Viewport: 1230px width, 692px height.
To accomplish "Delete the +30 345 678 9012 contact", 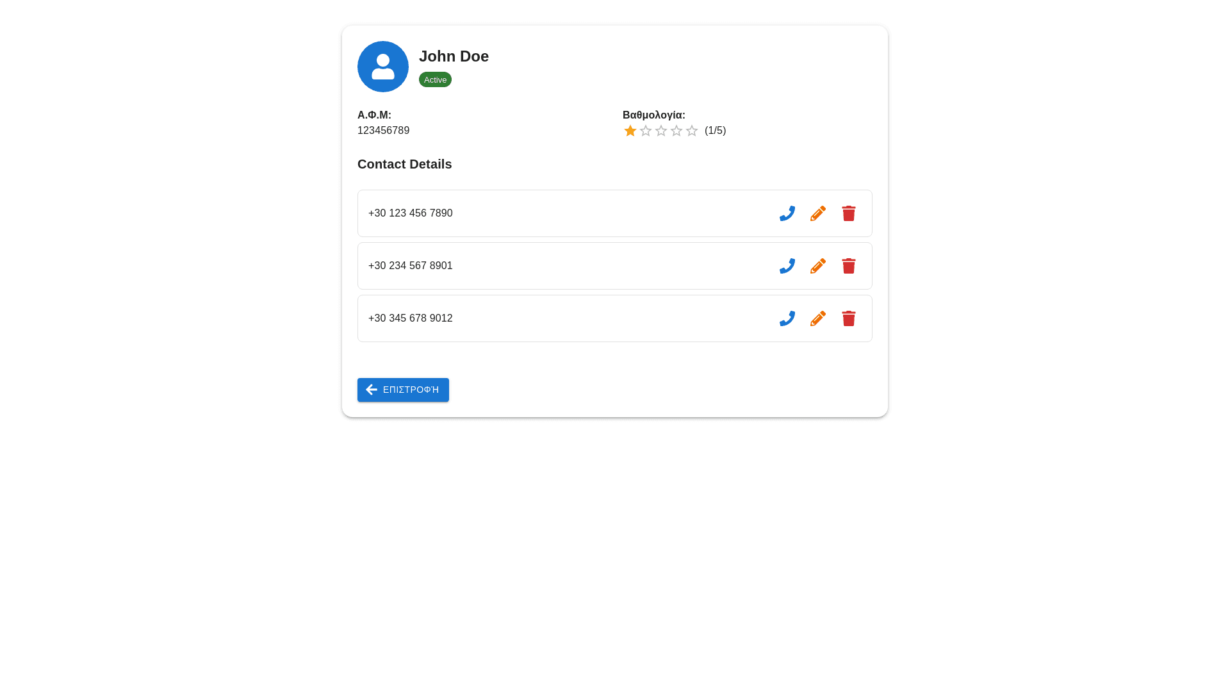I will [848, 318].
